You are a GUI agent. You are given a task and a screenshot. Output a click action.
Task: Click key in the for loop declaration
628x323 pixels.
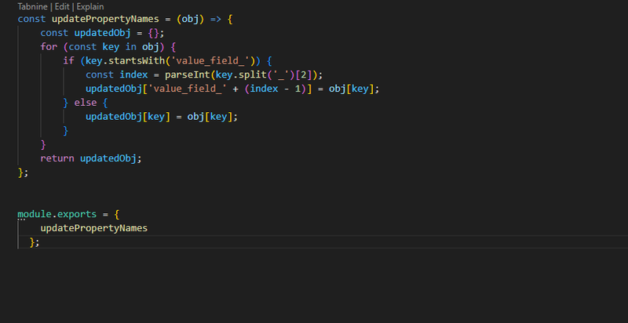(111, 47)
